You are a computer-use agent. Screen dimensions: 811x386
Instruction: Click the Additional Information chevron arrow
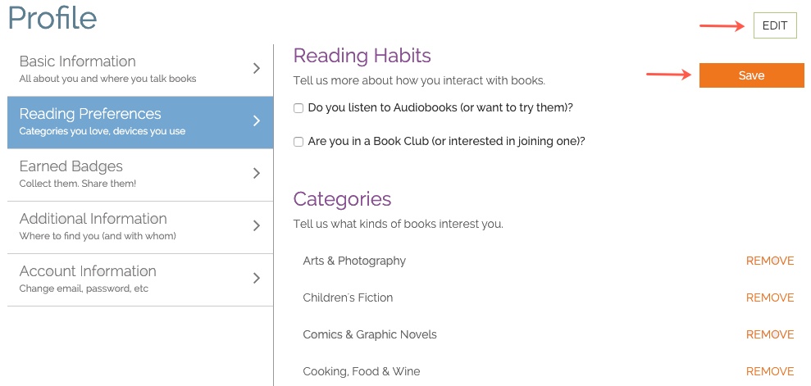pos(257,226)
